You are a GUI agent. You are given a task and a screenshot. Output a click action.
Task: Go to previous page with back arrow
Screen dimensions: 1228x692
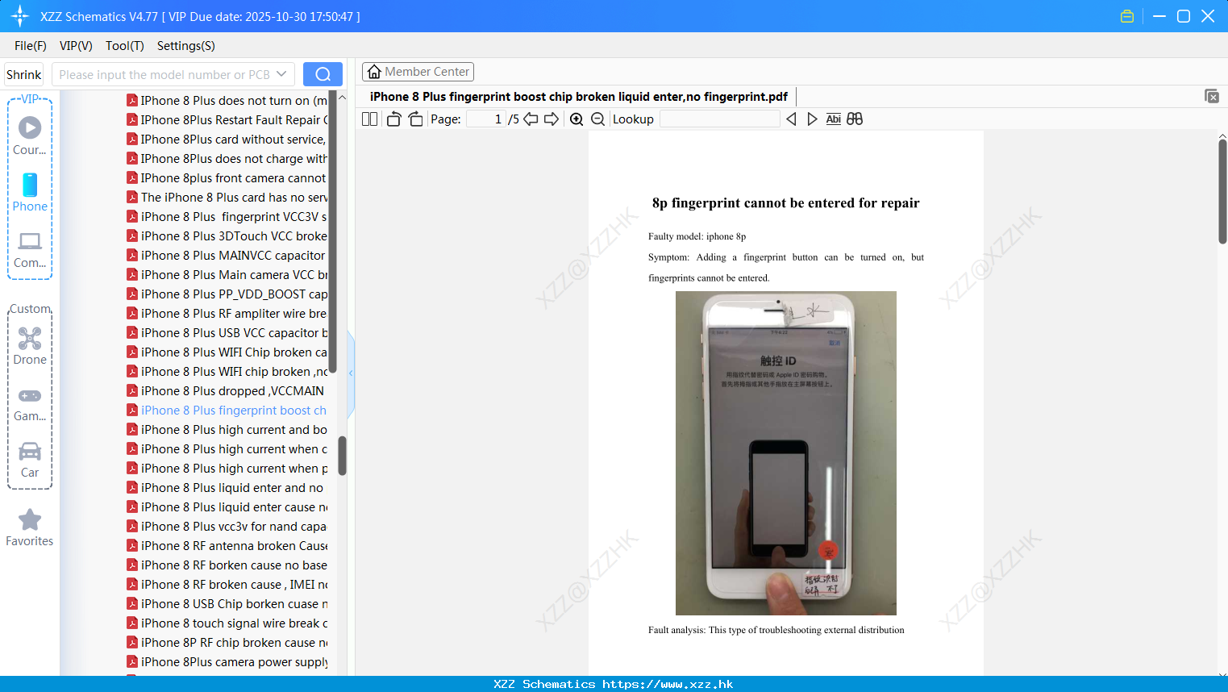[x=531, y=119]
